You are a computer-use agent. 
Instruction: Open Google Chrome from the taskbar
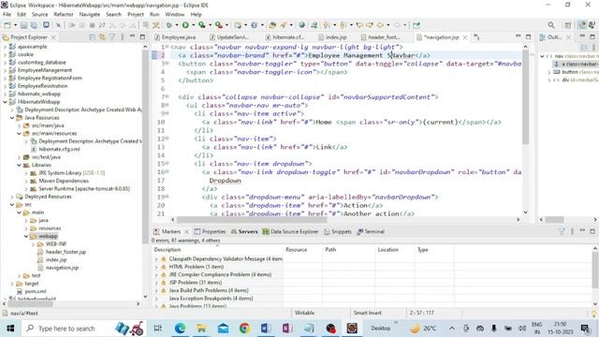click(244, 329)
